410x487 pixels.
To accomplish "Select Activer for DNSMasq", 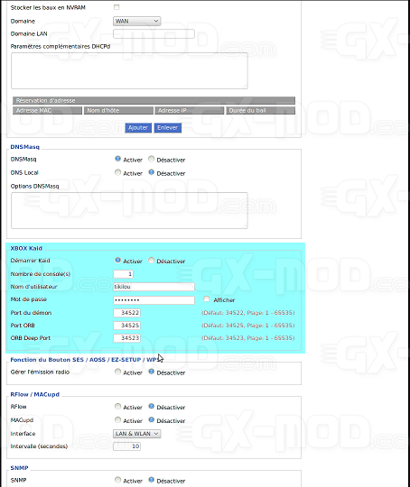I will (x=117, y=159).
